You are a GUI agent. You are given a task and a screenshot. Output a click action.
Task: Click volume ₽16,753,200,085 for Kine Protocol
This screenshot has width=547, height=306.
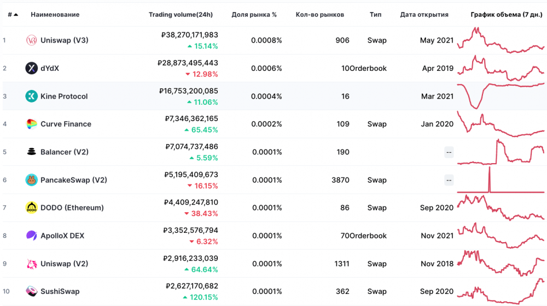(x=188, y=91)
